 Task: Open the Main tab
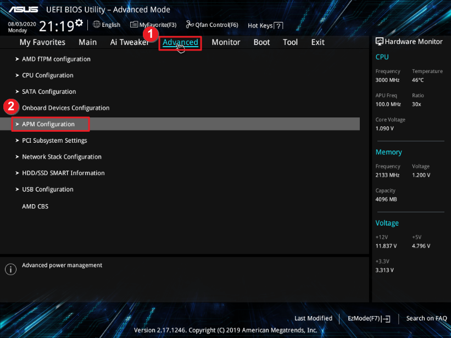coord(88,42)
